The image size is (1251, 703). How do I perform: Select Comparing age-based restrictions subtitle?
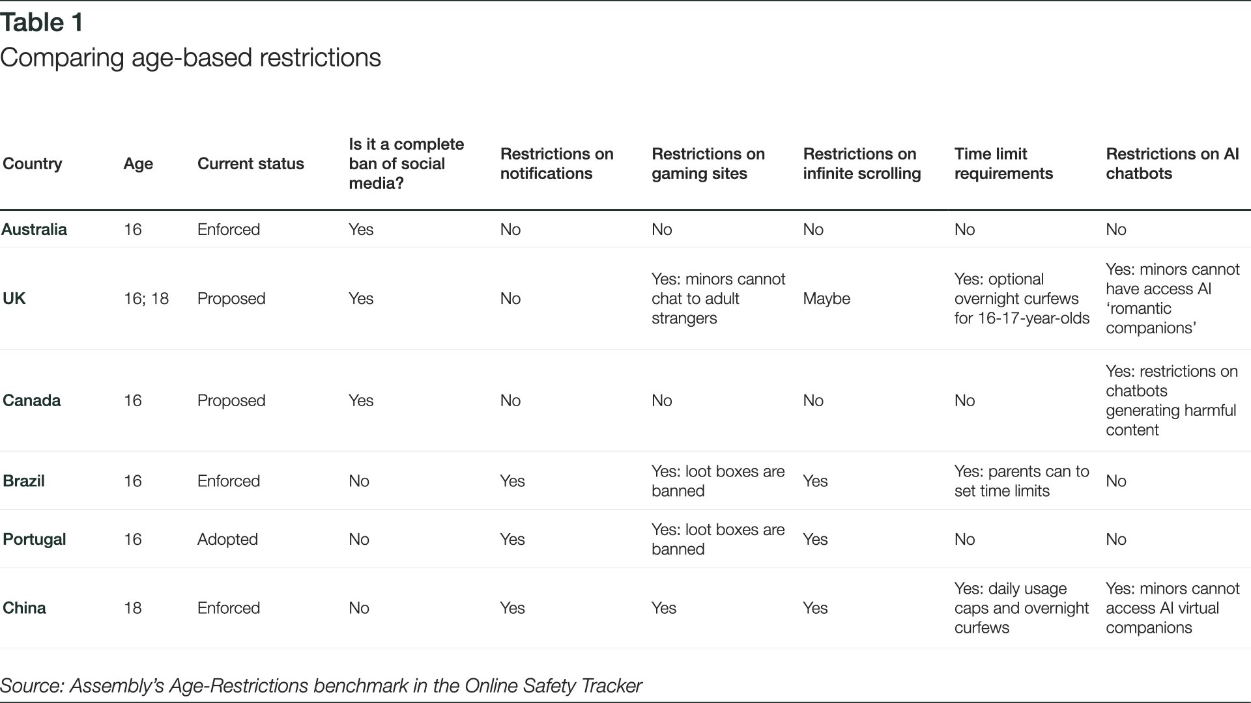pyautogui.click(x=190, y=58)
